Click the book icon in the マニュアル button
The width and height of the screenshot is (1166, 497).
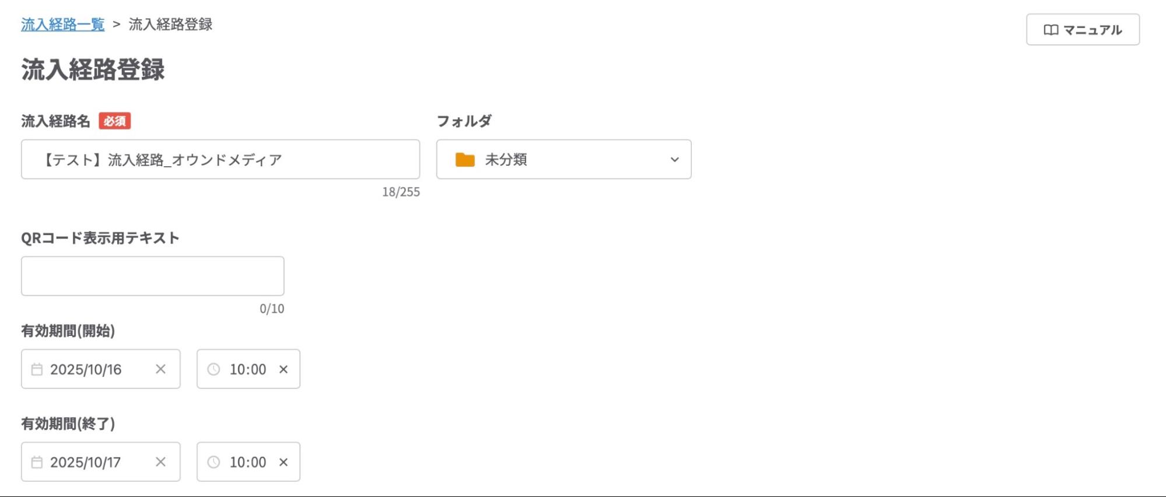click(1052, 29)
